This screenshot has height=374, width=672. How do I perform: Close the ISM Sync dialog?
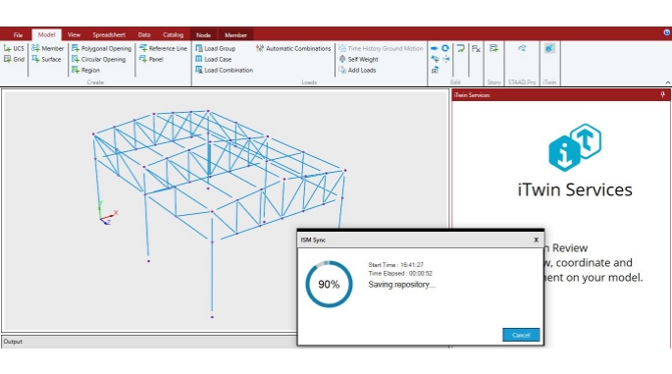[536, 240]
